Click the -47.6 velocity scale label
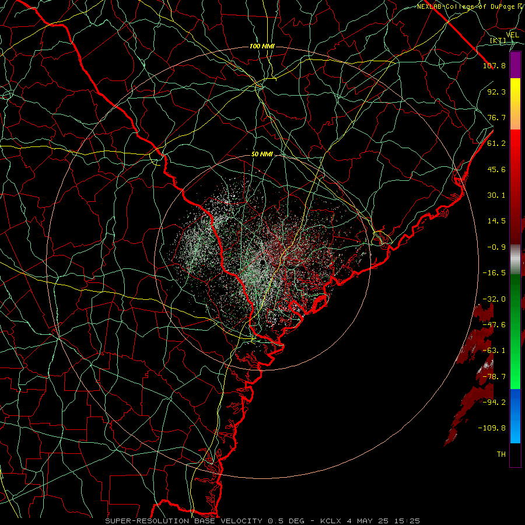 click(x=494, y=325)
